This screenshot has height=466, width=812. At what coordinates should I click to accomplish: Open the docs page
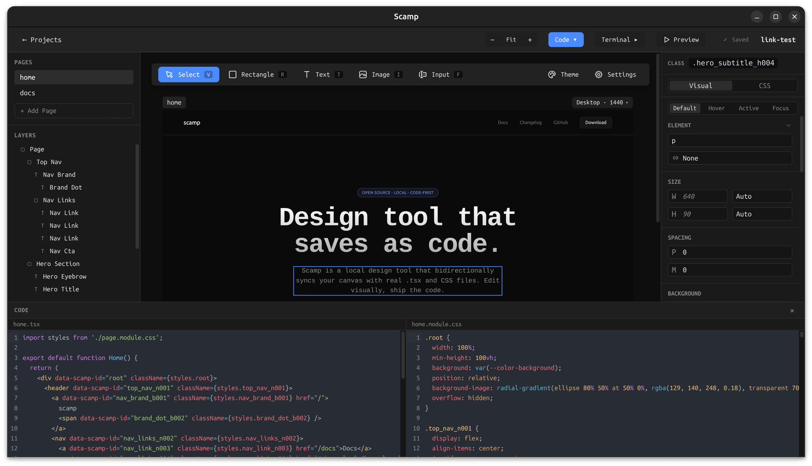[x=74, y=93]
